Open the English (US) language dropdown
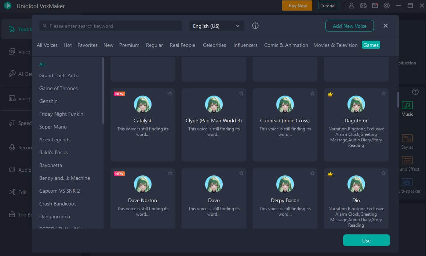The height and width of the screenshot is (256, 426). pos(216,26)
